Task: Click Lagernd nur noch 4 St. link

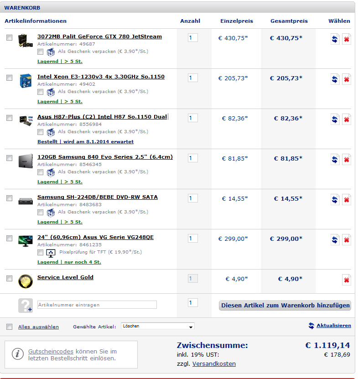Action: tap(69, 262)
